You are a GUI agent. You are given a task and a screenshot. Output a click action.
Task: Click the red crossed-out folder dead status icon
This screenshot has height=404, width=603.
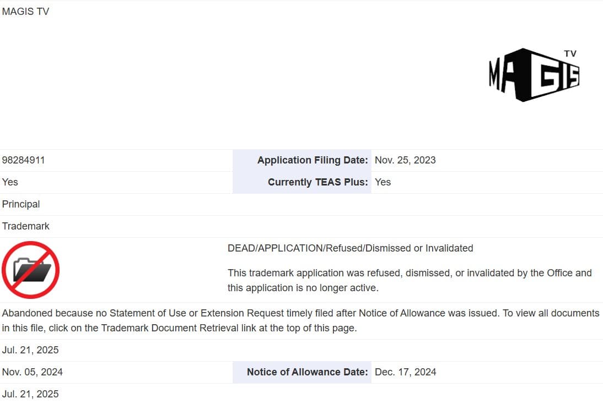pyautogui.click(x=30, y=270)
